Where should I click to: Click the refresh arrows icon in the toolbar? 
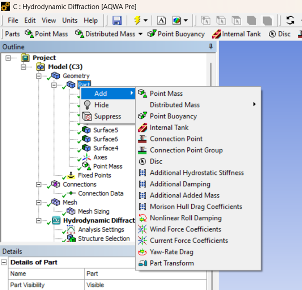click(x=290, y=20)
